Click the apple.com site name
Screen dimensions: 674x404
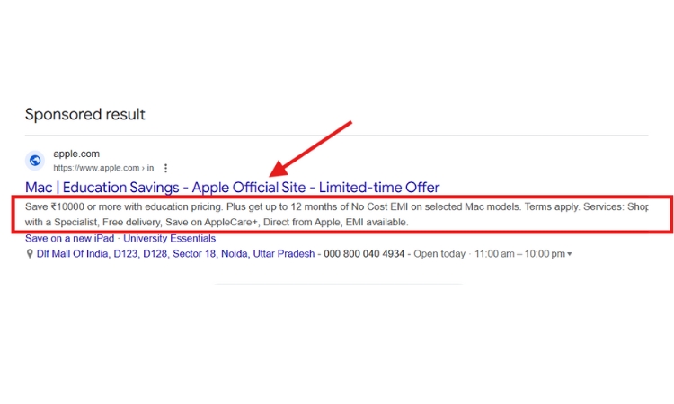coord(76,154)
